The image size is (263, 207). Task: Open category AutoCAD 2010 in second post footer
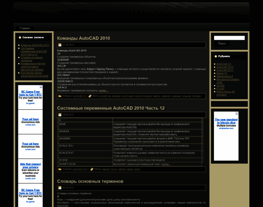pyautogui.click(x=80, y=169)
